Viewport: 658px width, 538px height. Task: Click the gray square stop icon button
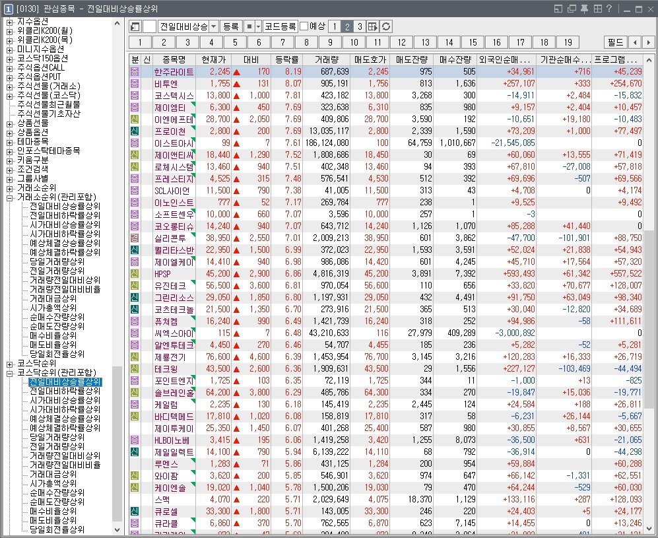point(249,27)
